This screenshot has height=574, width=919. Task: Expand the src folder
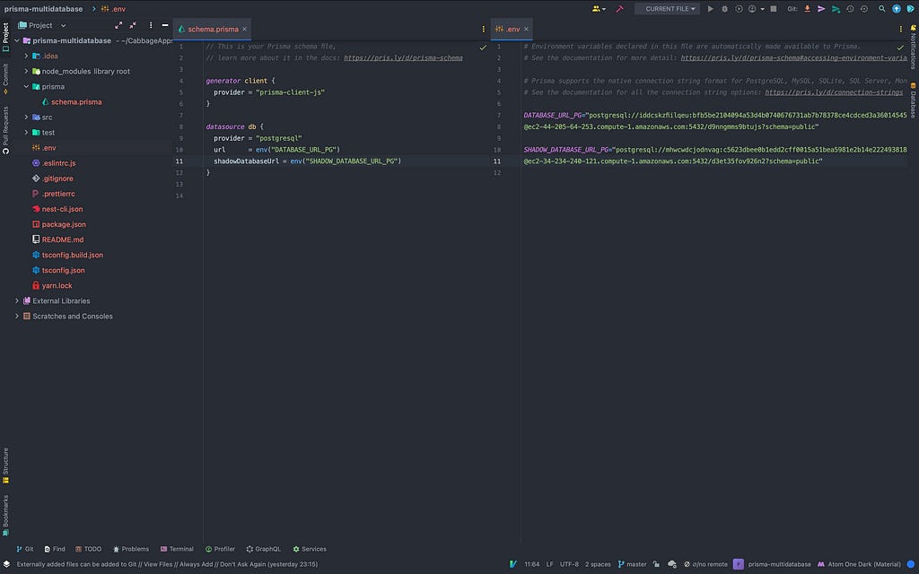(27, 117)
